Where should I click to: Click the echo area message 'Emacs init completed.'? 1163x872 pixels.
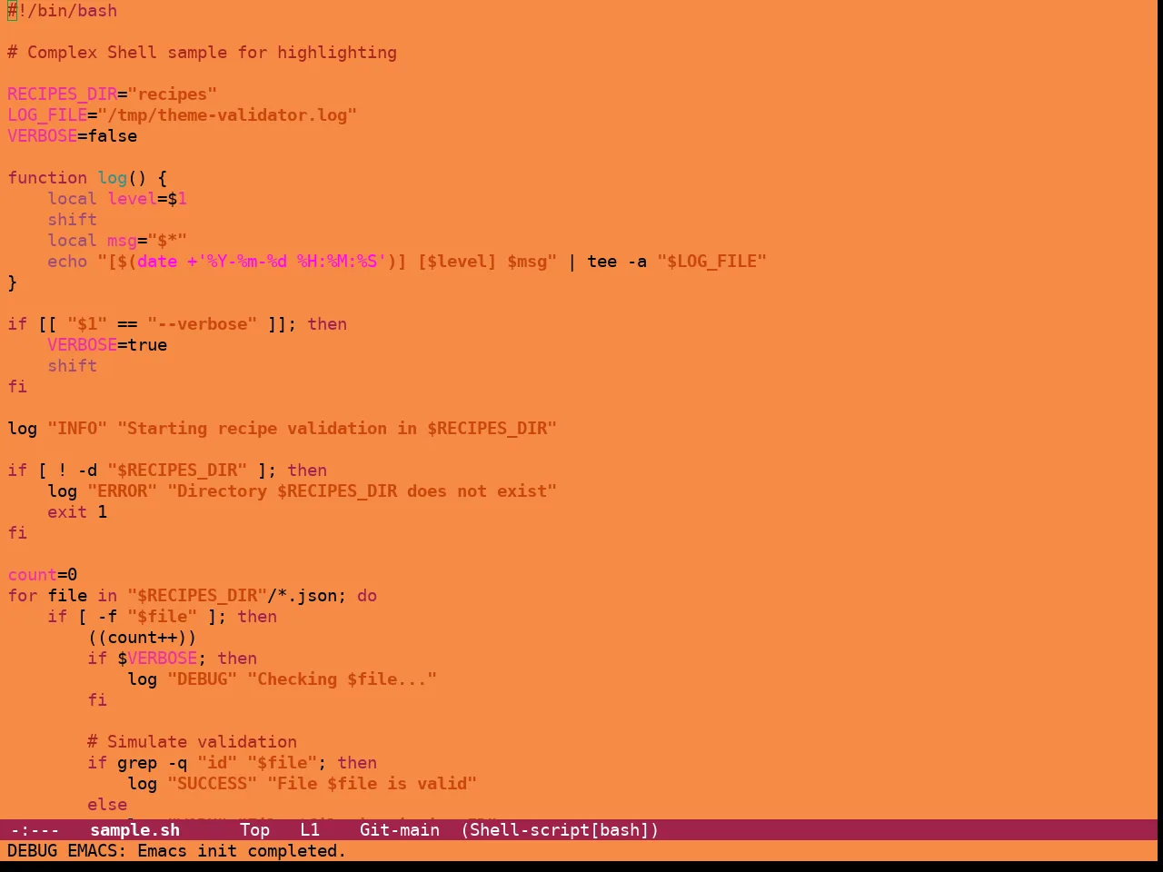coord(242,850)
